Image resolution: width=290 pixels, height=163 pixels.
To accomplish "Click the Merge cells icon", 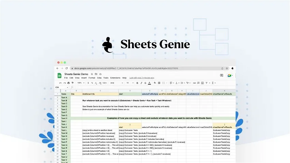I will tap(164, 83).
